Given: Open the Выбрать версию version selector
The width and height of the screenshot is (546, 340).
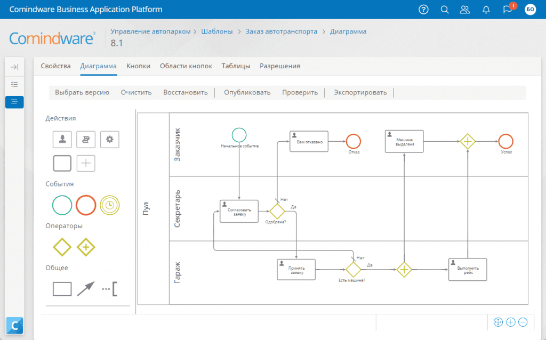Looking at the screenshot, I should (83, 92).
